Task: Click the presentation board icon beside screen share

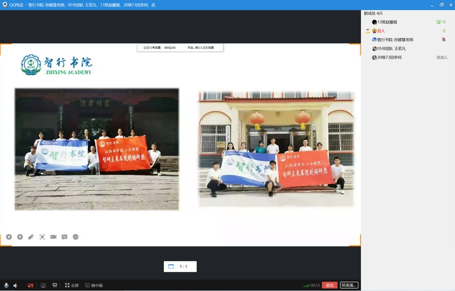Action: [55, 285]
